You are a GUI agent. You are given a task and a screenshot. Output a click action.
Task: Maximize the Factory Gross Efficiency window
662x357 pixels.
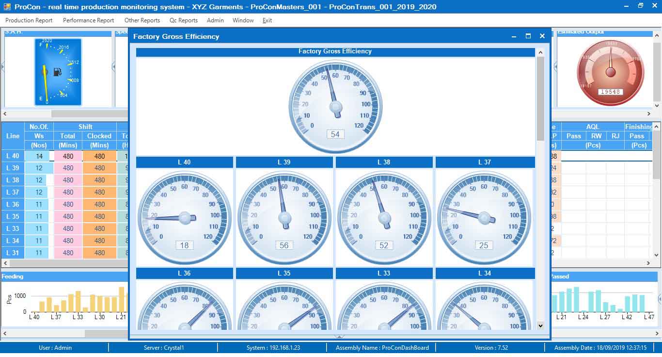pos(528,36)
